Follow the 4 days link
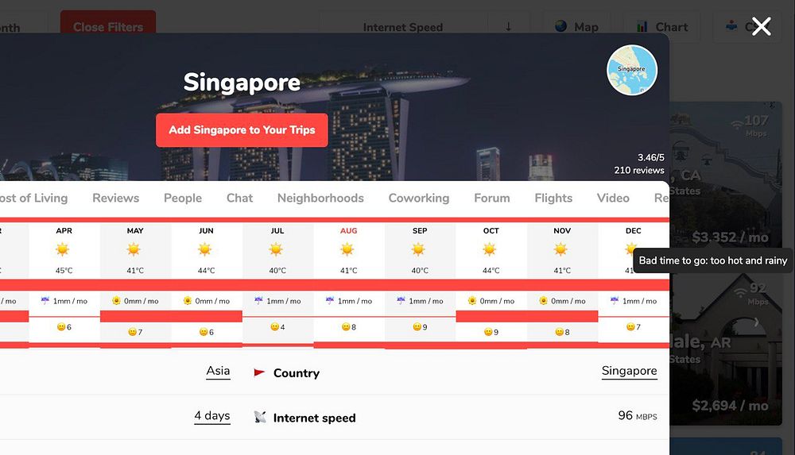The height and width of the screenshot is (455, 795). (212, 416)
